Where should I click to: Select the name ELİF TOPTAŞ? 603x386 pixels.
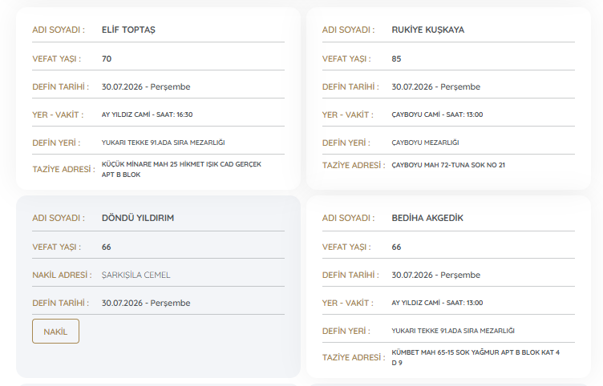pyautogui.click(x=128, y=30)
